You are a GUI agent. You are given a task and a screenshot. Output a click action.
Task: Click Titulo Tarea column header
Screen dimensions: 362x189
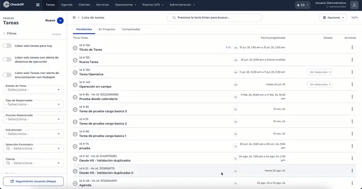81,38
